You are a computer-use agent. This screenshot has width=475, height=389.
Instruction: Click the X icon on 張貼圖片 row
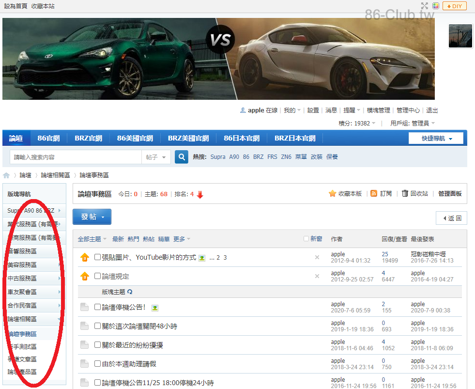[x=317, y=257]
